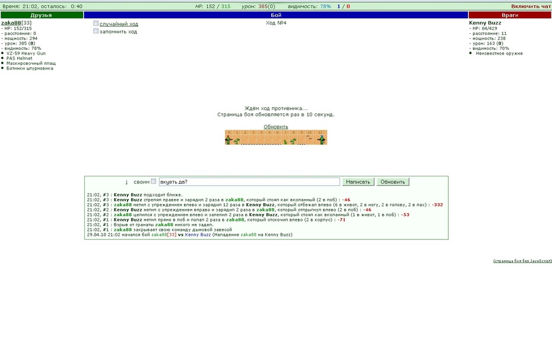
Task: Open 'страница боя без JavaScript' link
Action: [522, 261]
